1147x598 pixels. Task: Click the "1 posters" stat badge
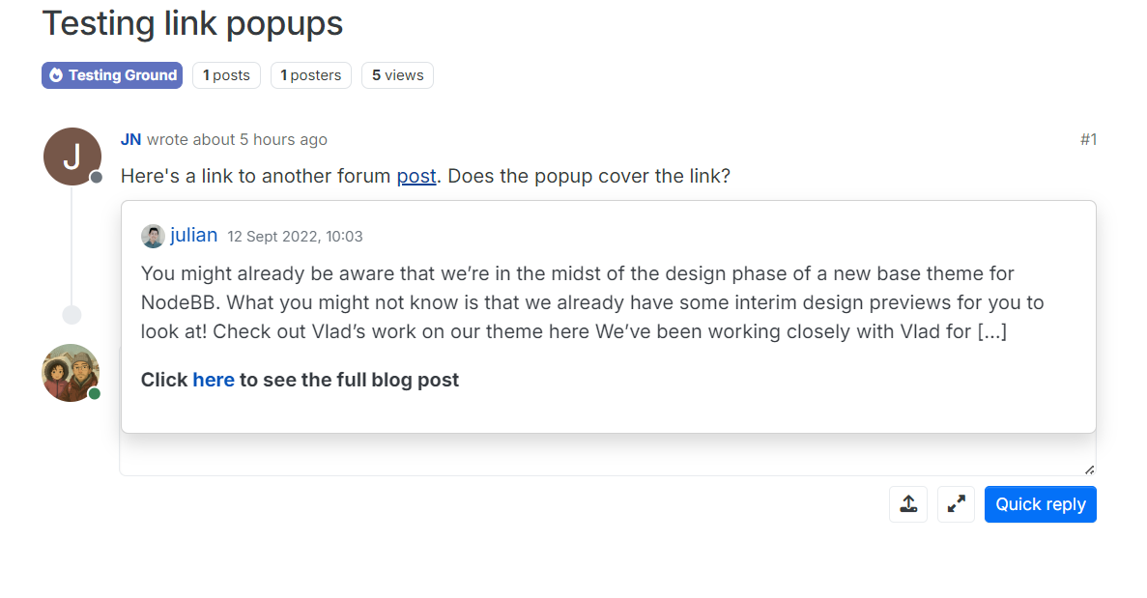311,75
